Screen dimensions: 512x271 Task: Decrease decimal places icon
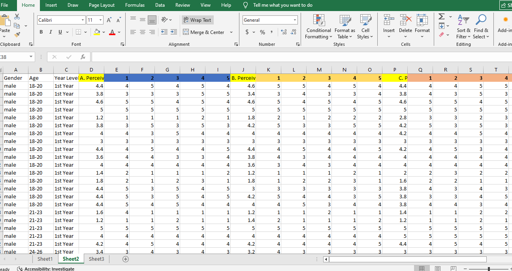(x=293, y=32)
